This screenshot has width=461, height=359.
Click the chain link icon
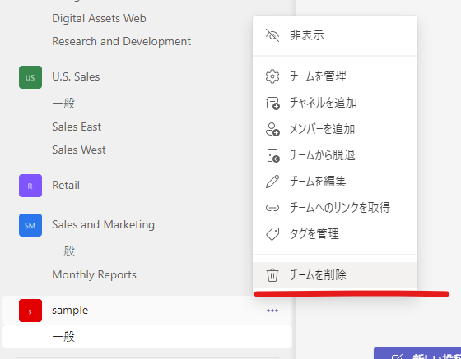[x=272, y=208]
